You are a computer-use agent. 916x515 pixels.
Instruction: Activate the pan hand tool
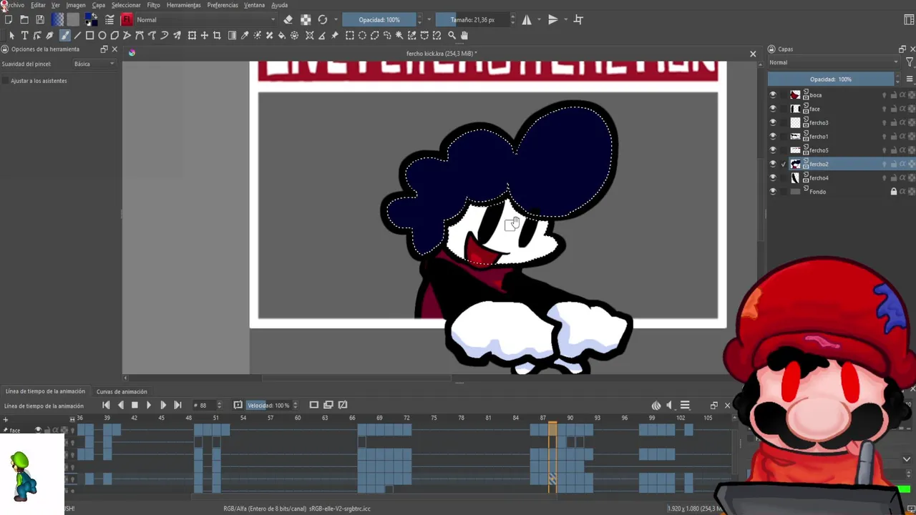point(464,35)
